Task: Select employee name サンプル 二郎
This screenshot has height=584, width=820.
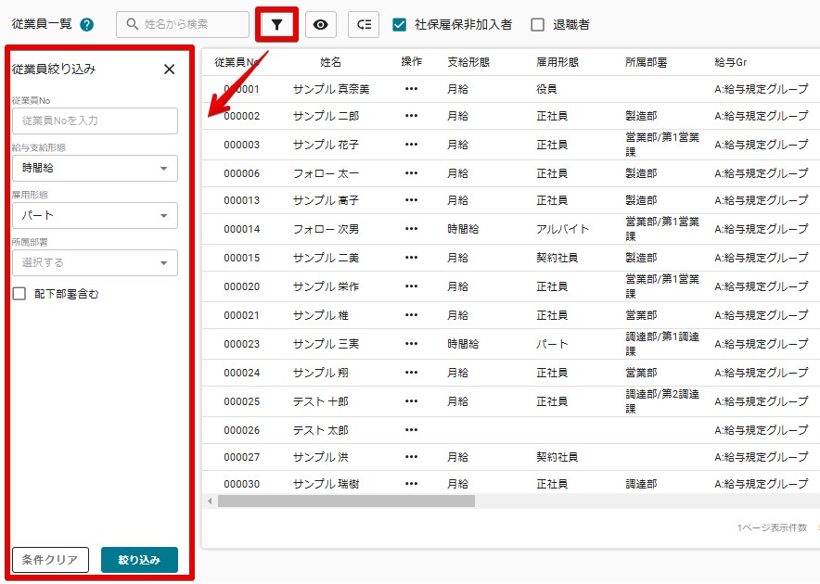Action: 326,116
